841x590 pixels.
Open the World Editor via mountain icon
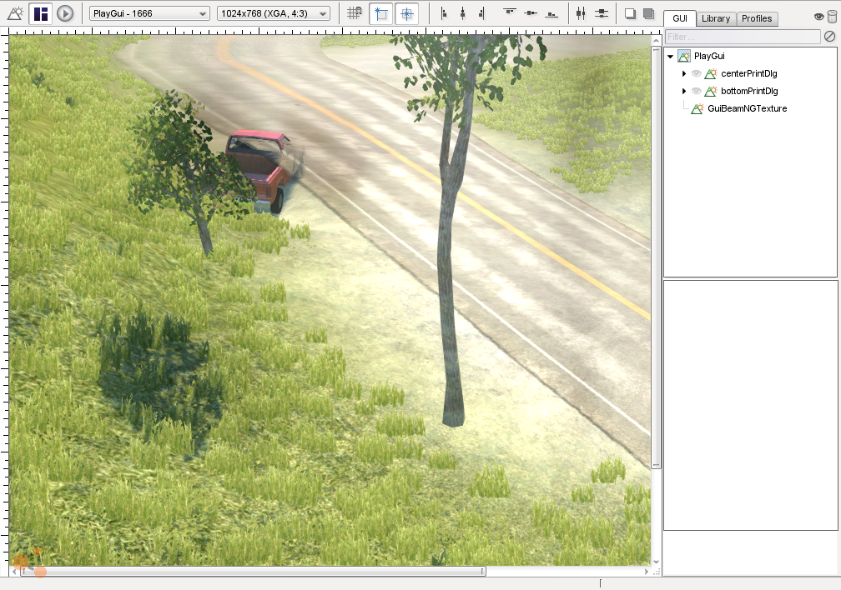(15, 13)
